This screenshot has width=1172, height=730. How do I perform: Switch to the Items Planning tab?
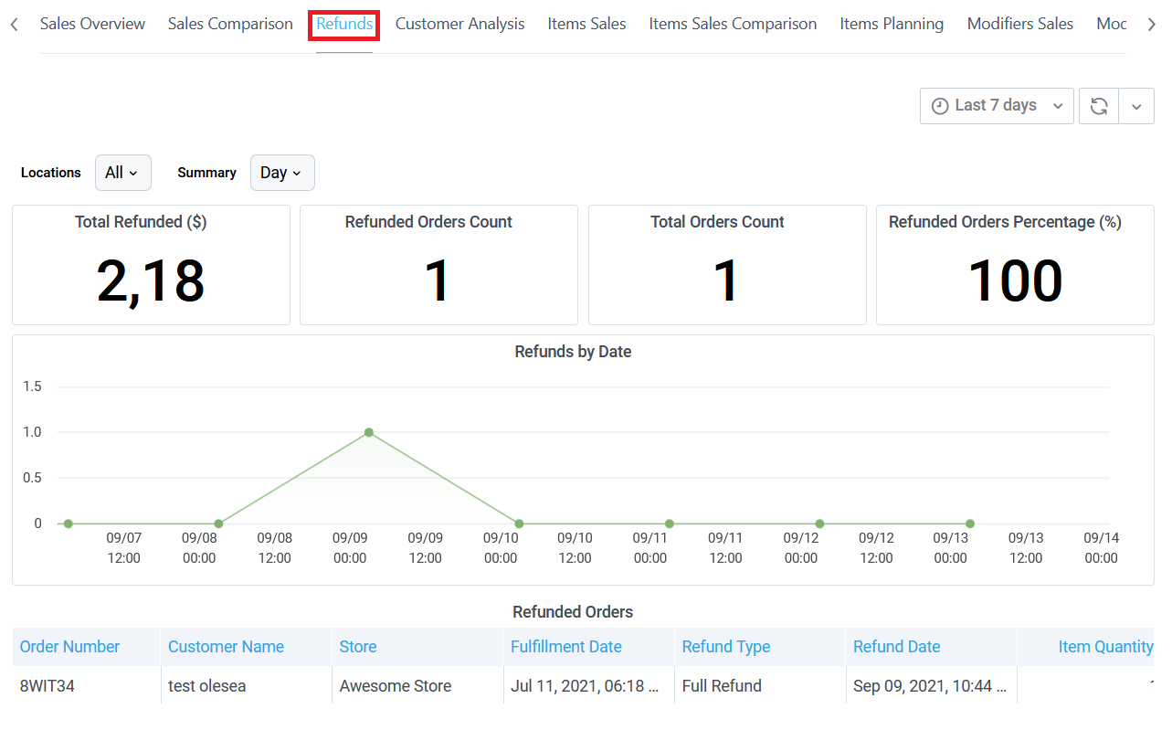892,24
